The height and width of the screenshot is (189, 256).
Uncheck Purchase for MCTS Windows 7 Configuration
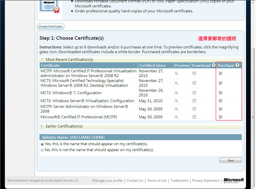(221, 93)
